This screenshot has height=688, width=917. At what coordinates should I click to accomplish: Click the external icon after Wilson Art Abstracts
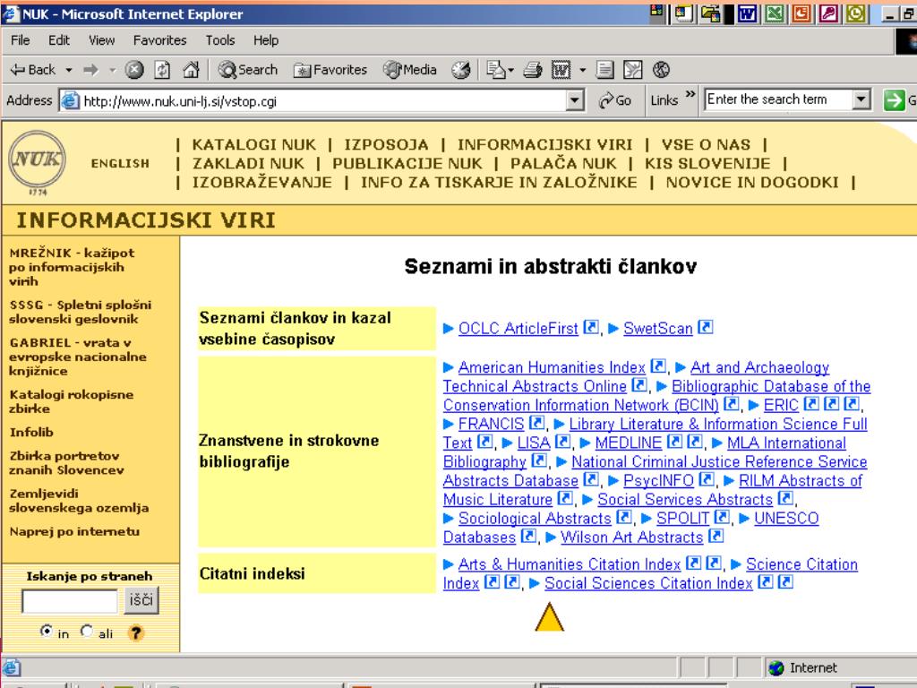(716, 536)
